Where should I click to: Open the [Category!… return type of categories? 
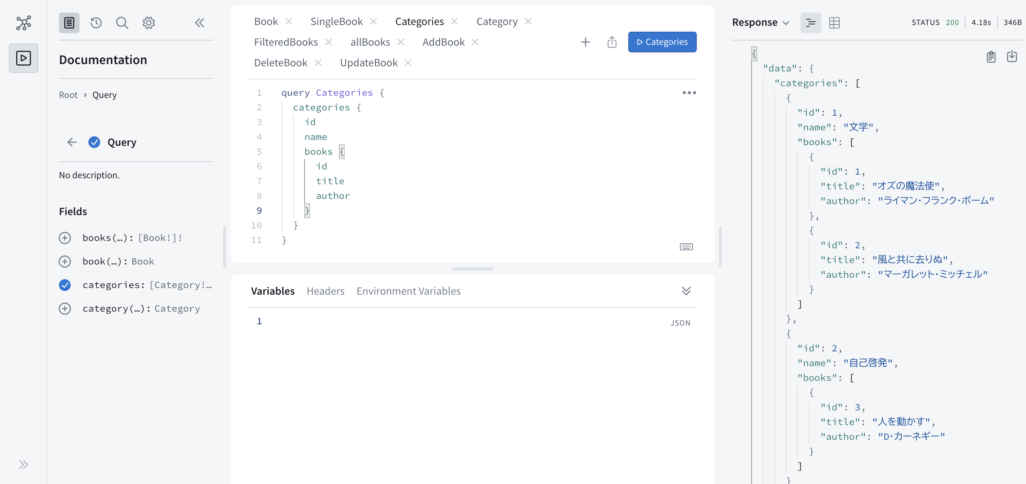tap(181, 285)
